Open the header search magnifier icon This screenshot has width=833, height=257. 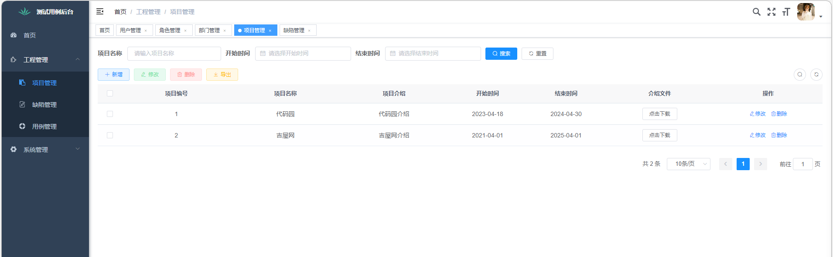757,12
